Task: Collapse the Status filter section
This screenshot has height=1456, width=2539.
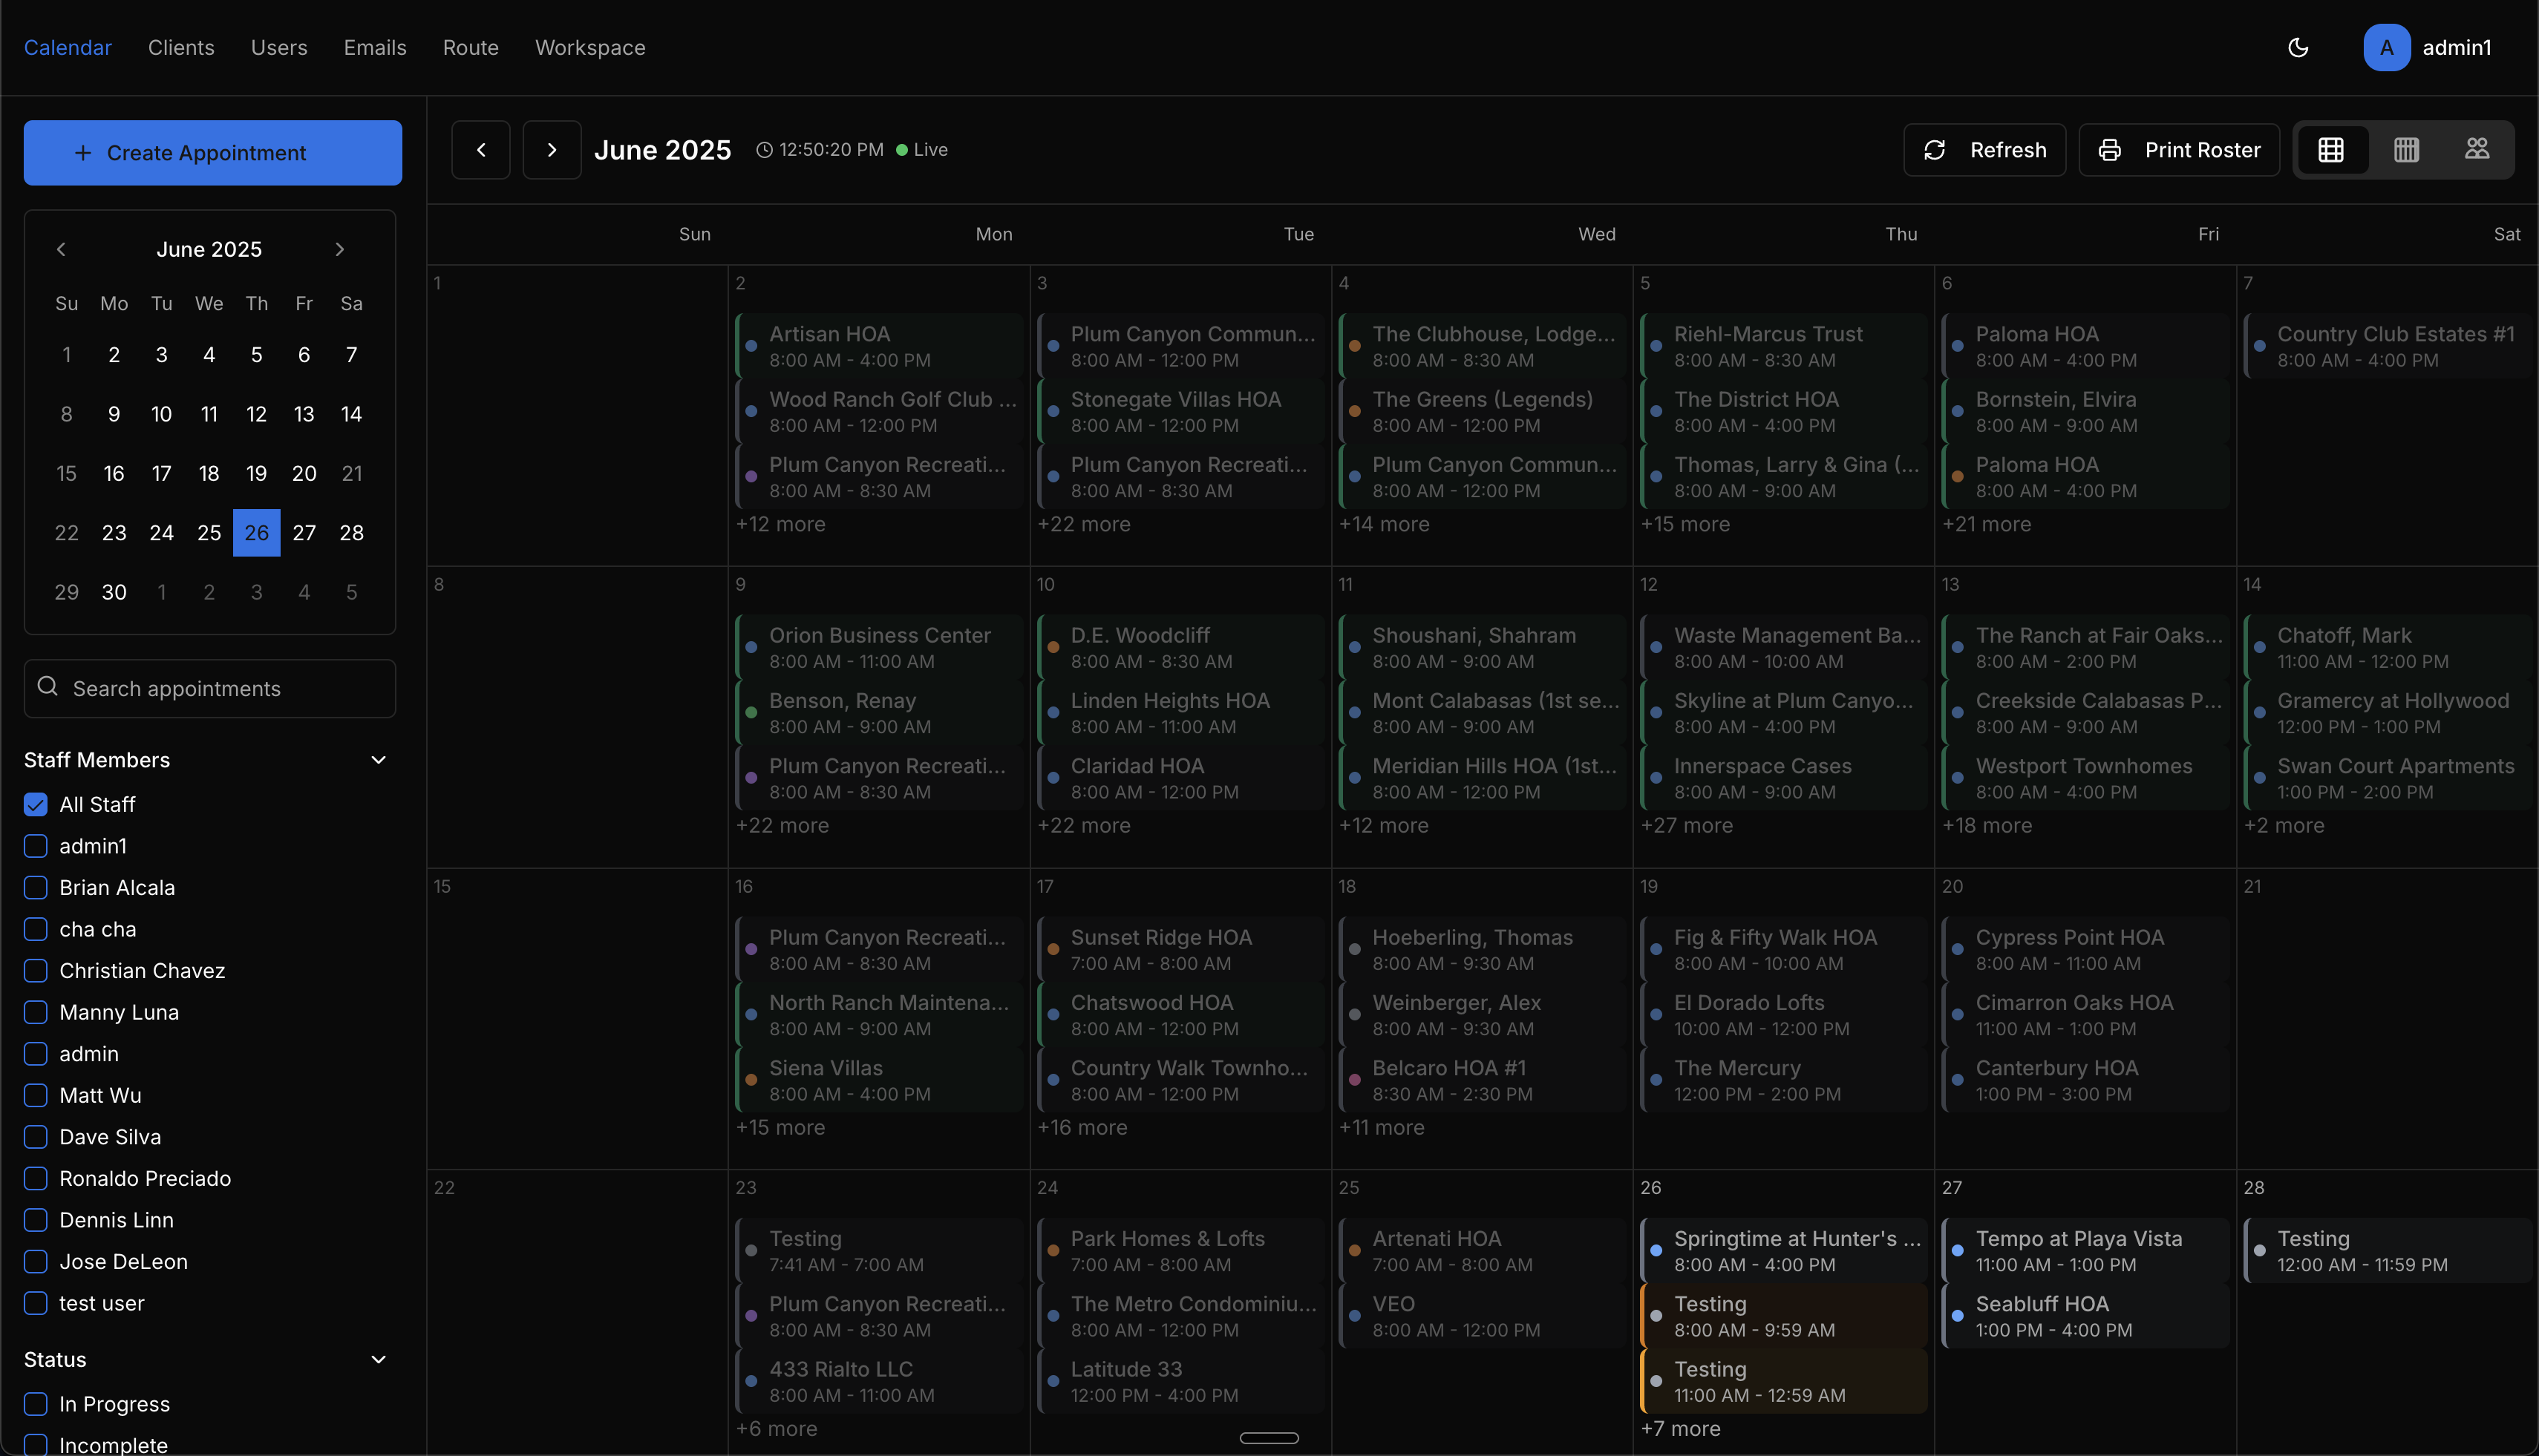Action: point(378,1360)
